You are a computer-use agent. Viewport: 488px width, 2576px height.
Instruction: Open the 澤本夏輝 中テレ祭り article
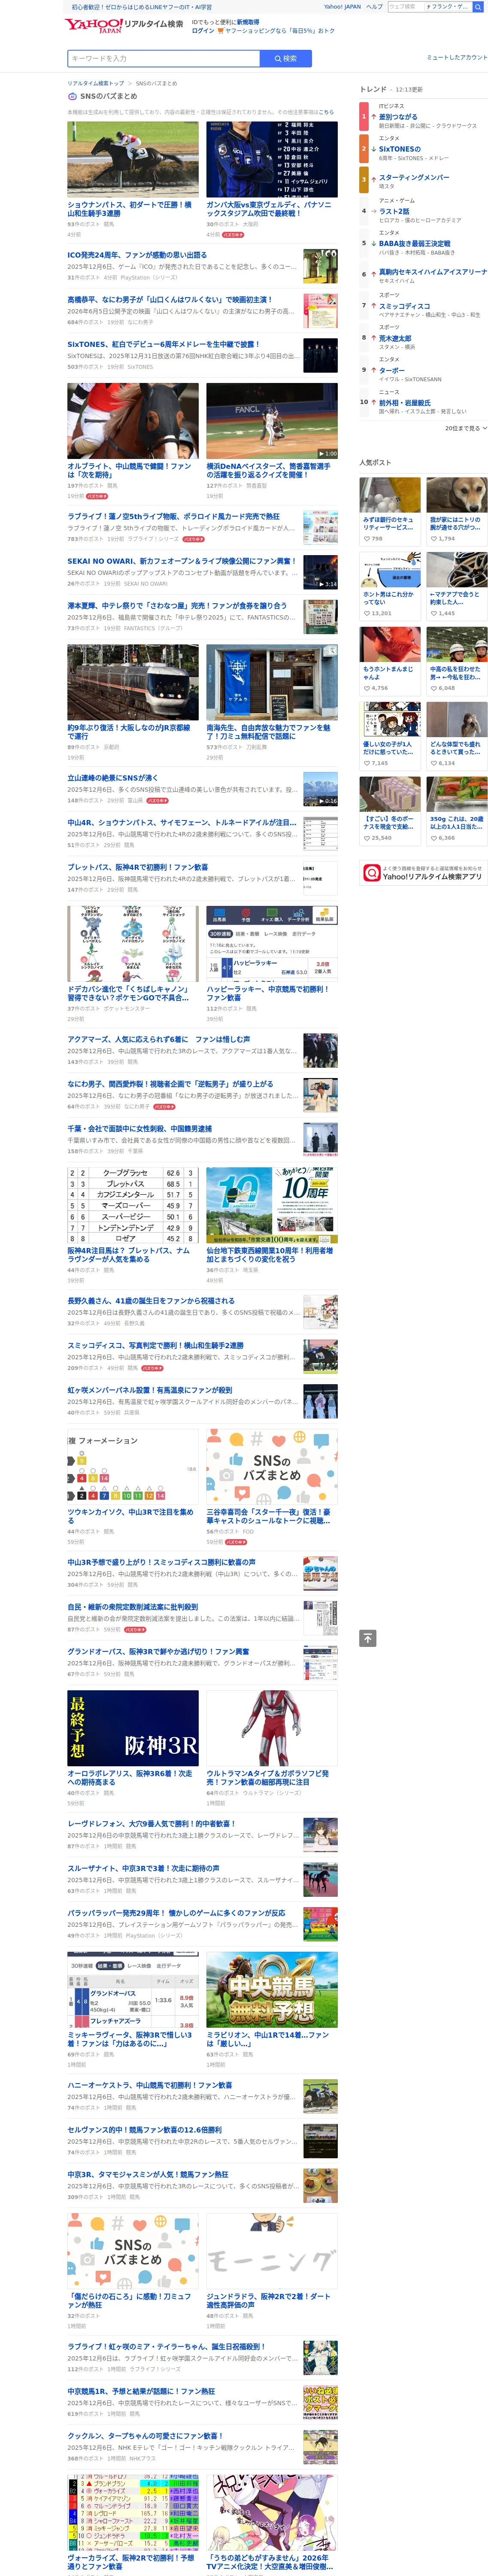(x=176, y=605)
